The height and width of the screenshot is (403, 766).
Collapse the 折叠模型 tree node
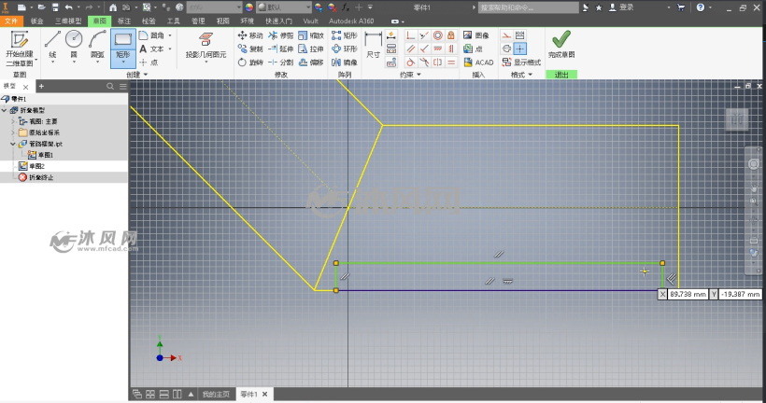[5, 110]
